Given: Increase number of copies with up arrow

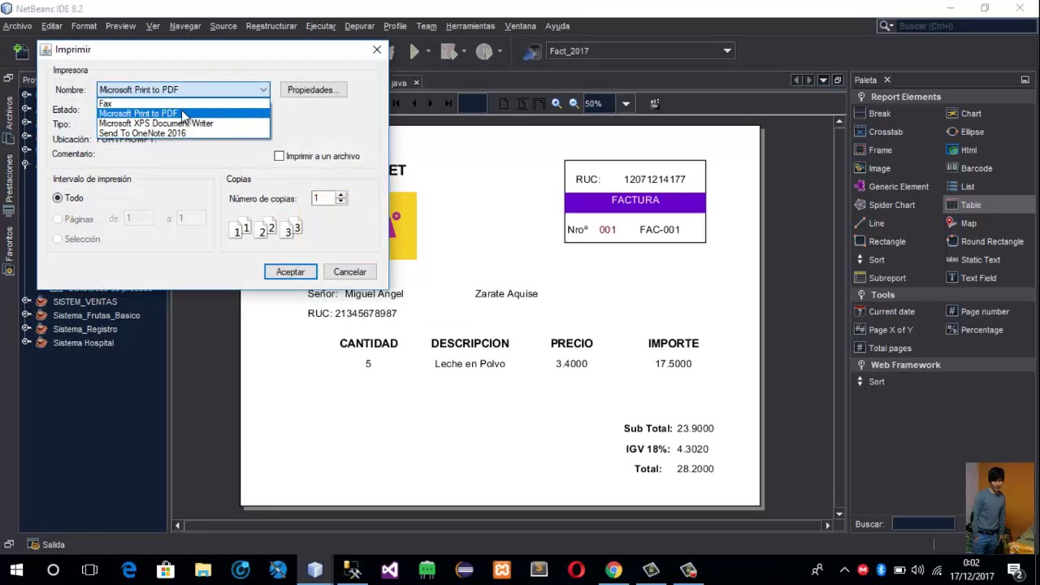Looking at the screenshot, I should [341, 195].
